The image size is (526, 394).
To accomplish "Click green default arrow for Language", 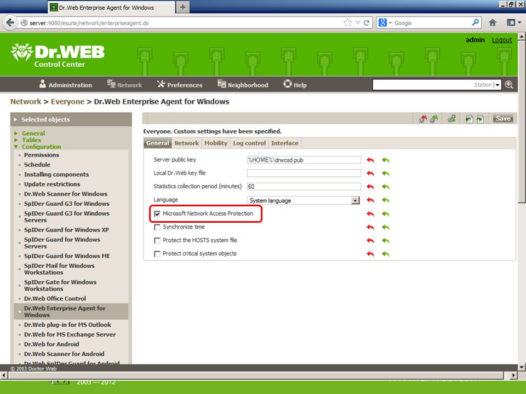I will pyautogui.click(x=386, y=200).
